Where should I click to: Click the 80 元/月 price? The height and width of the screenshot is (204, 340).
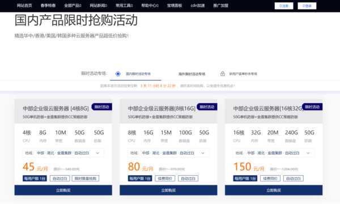[x=141, y=167]
